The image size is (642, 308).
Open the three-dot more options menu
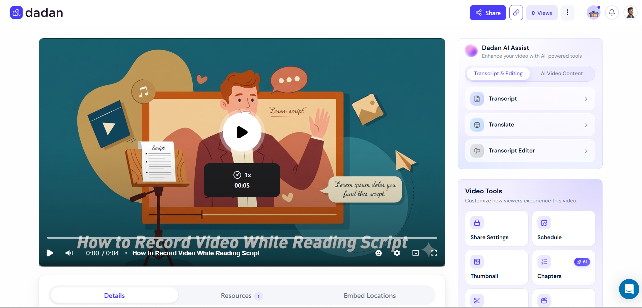tap(567, 13)
